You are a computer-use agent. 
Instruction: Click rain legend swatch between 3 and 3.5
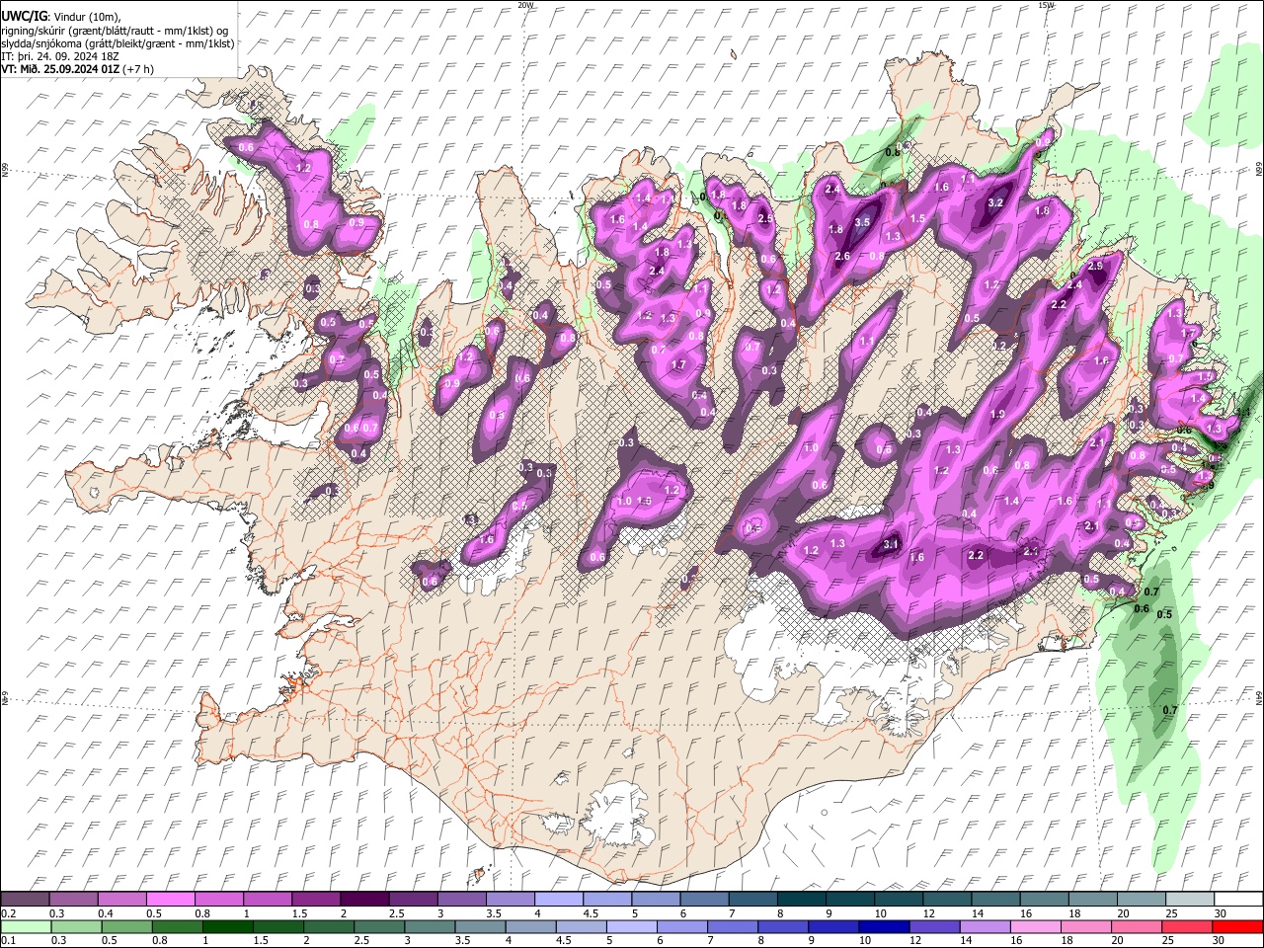(x=430, y=926)
